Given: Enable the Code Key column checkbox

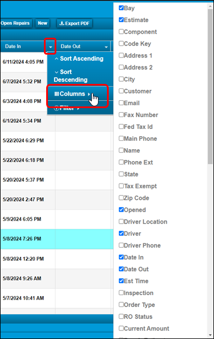Looking at the screenshot, I should (121, 44).
